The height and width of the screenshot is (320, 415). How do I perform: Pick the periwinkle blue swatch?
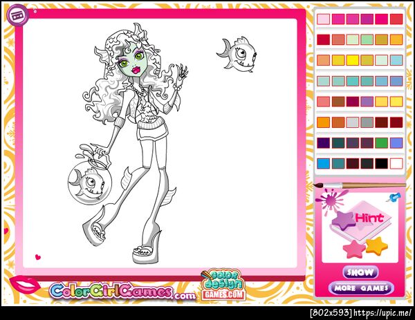click(396, 143)
